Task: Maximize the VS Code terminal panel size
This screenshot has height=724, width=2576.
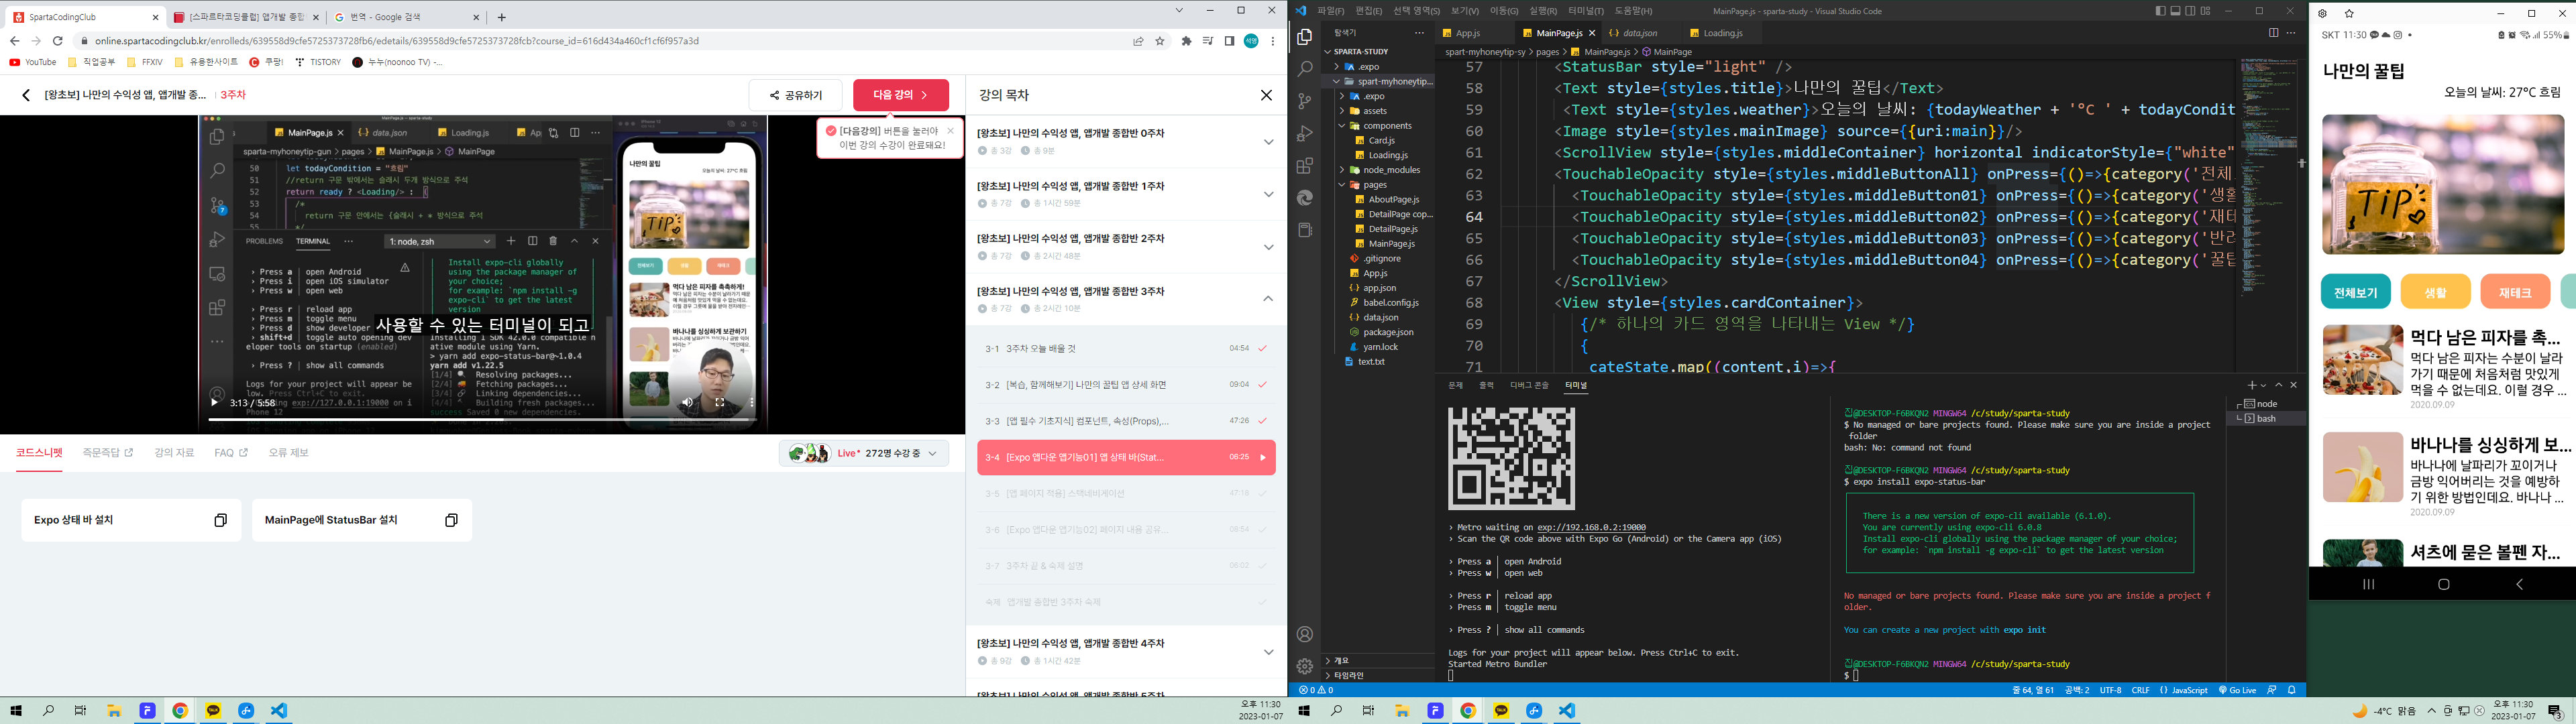Action: point(2279,385)
